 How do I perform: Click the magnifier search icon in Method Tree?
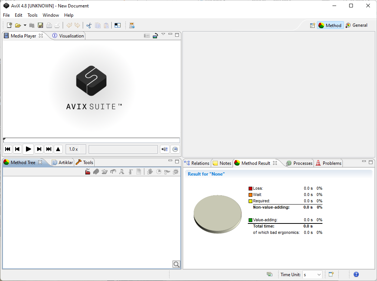click(176, 264)
